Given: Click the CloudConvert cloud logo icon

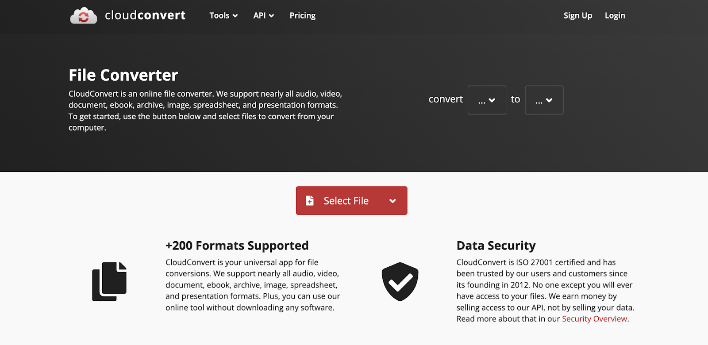Looking at the screenshot, I should pyautogui.click(x=83, y=16).
